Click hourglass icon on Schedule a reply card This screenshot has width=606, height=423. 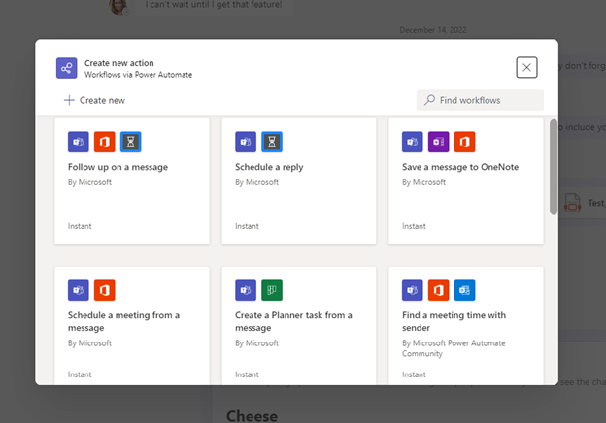(272, 142)
